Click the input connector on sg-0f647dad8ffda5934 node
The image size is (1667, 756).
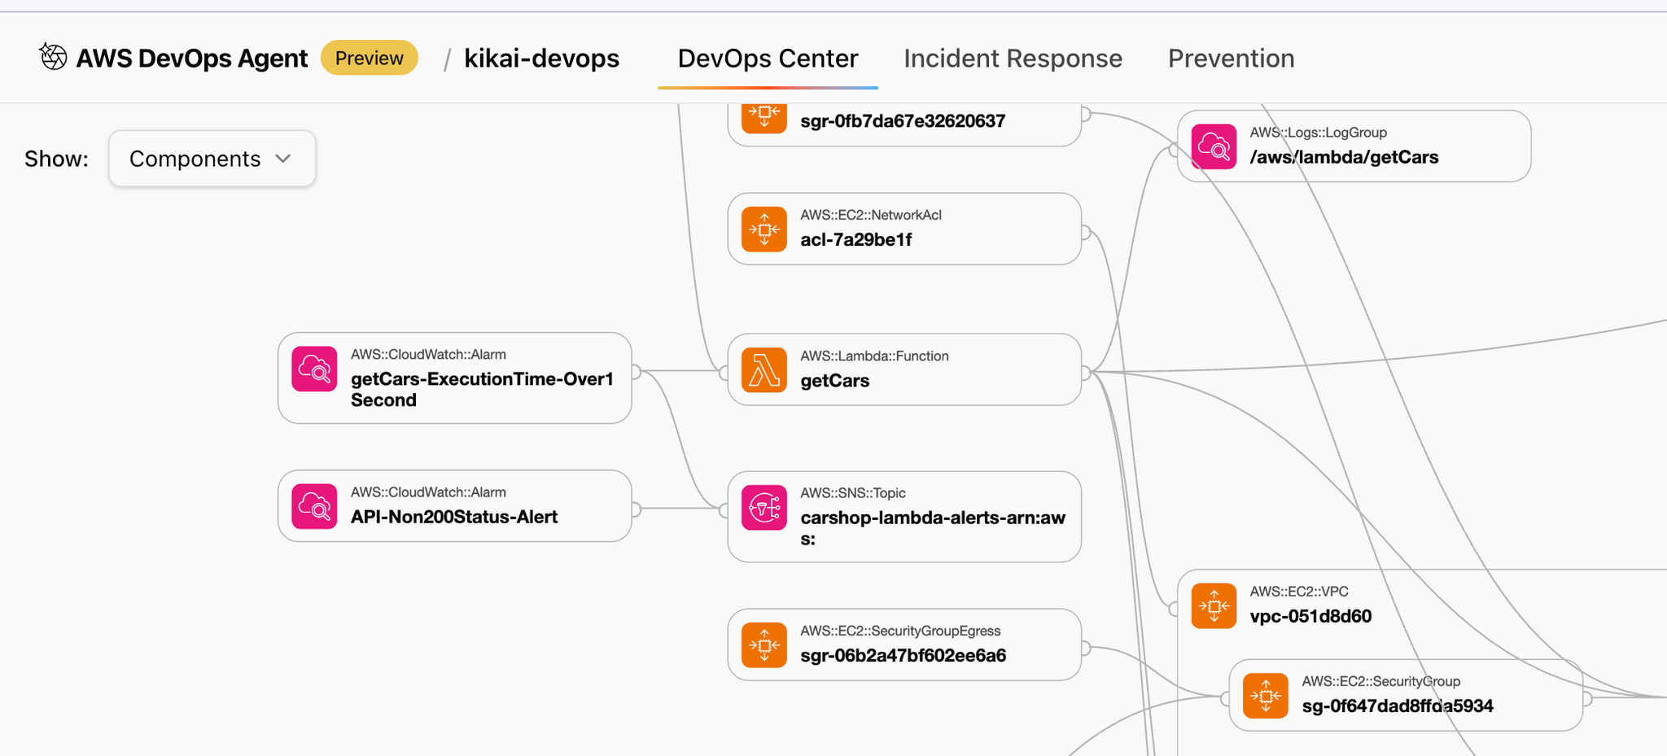(1227, 698)
